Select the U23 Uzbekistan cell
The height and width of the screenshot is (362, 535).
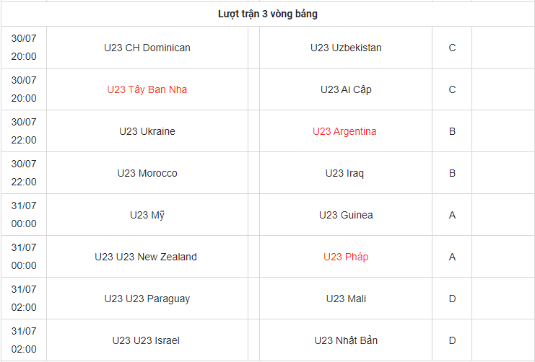346,48
